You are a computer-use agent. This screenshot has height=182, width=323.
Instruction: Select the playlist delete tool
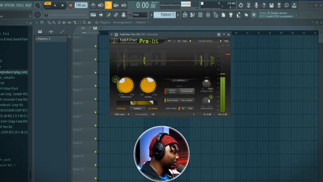point(59,22)
